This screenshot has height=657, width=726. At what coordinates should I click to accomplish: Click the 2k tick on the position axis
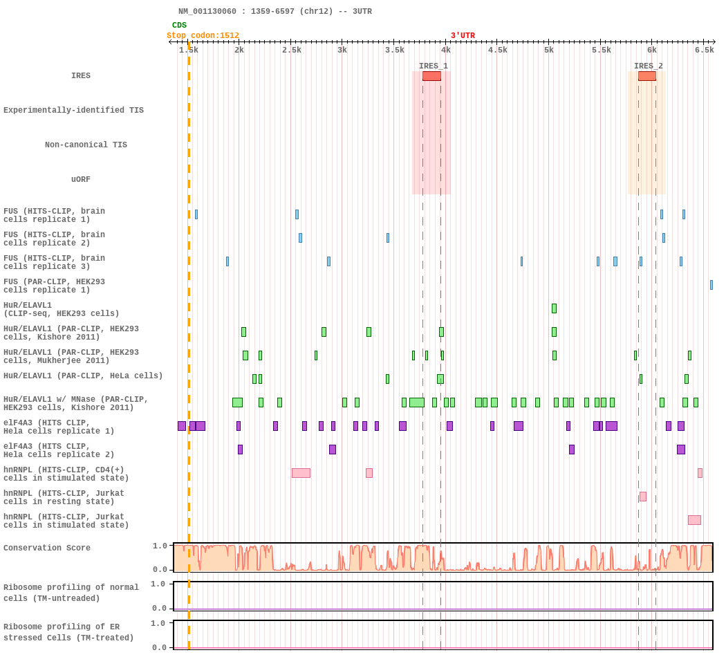point(239,50)
